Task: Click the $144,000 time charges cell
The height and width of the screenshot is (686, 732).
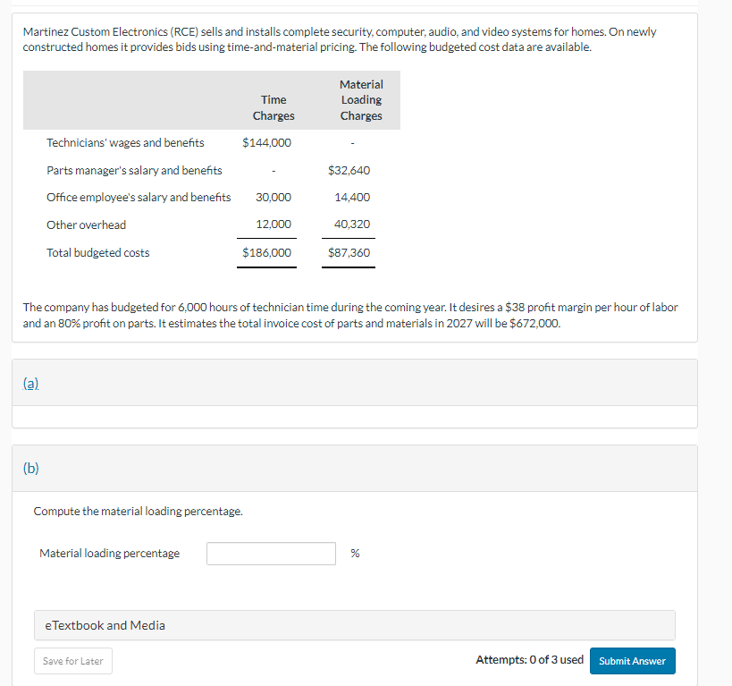Action: tap(266, 143)
